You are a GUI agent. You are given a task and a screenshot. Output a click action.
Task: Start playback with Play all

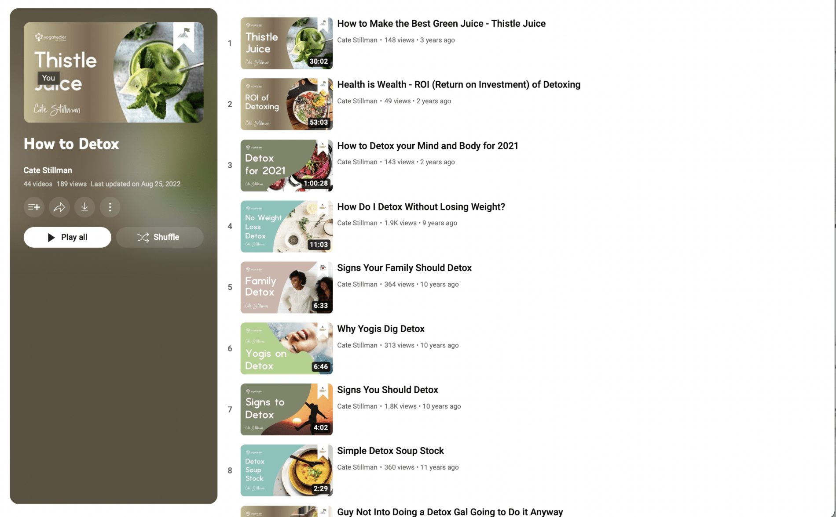coord(67,237)
